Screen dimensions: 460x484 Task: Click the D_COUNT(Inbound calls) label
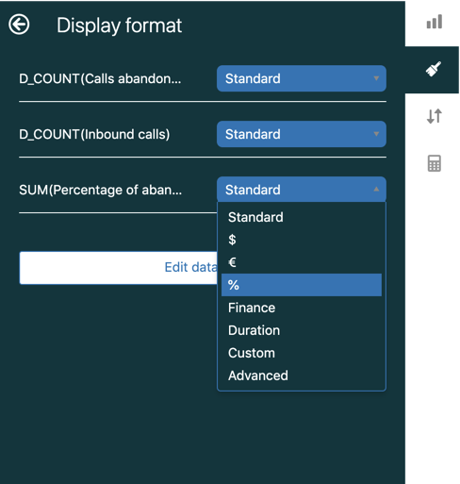(x=94, y=134)
